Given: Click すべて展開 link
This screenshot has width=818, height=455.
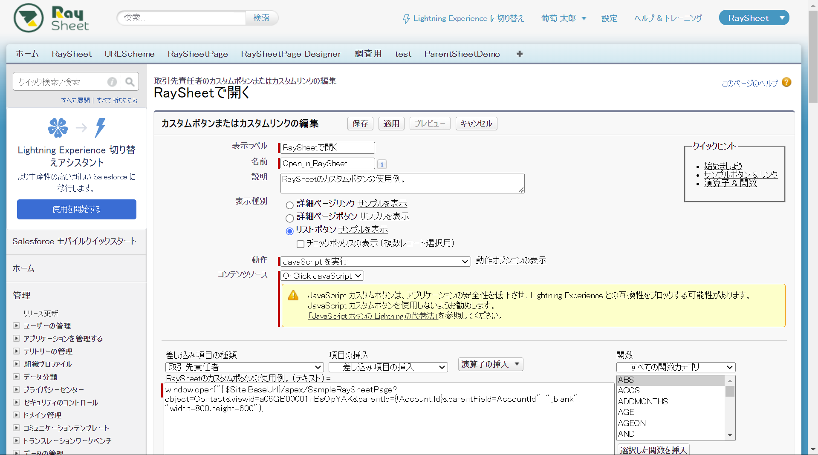Looking at the screenshot, I should coord(75,100).
